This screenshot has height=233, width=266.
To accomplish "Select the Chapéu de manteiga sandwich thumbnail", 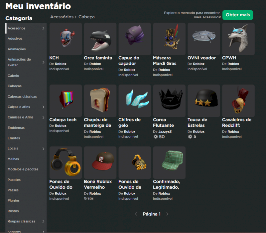I will coord(100,101).
